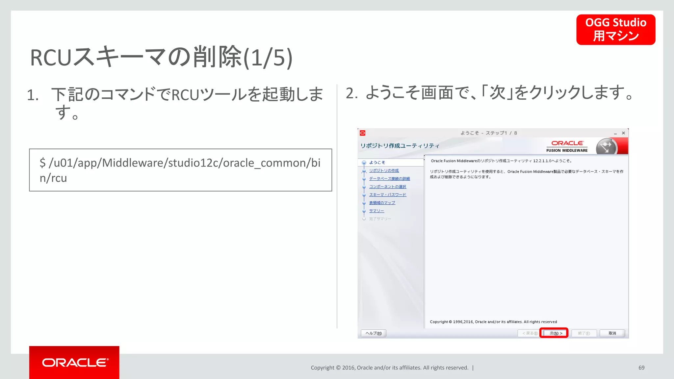This screenshot has width=674, height=379.
Task: Click the red ORACLE logo in slide footer
Action: coord(74,363)
